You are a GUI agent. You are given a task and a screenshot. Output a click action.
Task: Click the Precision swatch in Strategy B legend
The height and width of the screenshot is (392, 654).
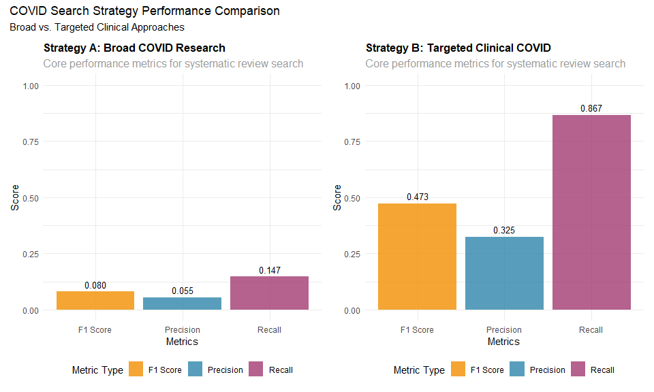[518, 370]
